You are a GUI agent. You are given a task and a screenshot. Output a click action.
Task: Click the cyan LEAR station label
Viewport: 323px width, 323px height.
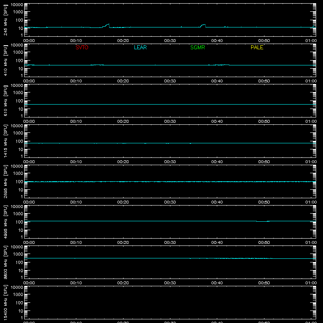(140, 47)
